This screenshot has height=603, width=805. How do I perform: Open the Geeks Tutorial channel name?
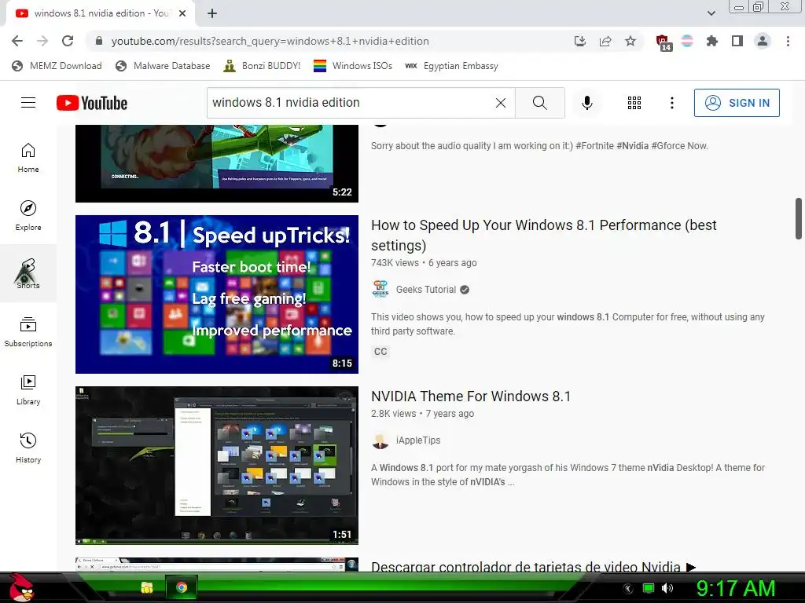[x=425, y=289]
